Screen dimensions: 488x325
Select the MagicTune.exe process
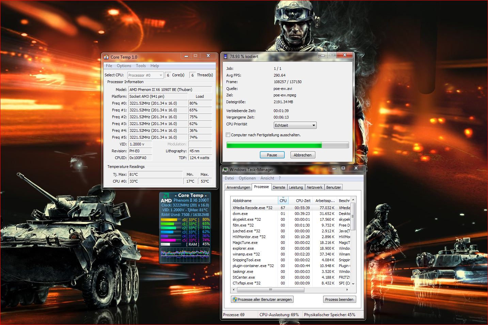click(290, 243)
